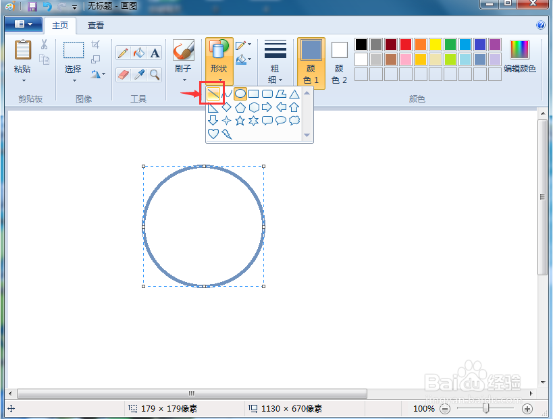Switch to the 主页 (Home) tab

pyautogui.click(x=60, y=26)
